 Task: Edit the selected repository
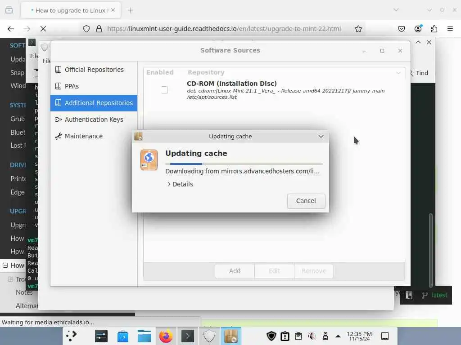click(274, 271)
